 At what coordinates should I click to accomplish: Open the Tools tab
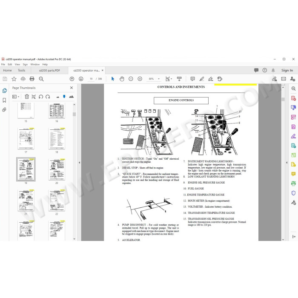click(21, 70)
